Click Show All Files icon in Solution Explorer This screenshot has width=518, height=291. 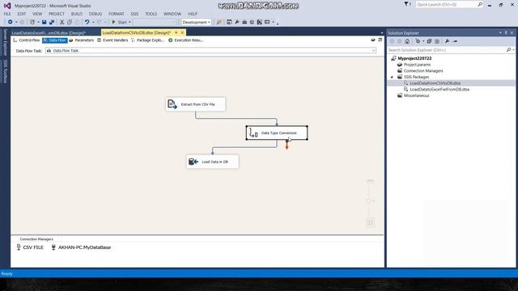click(437, 41)
